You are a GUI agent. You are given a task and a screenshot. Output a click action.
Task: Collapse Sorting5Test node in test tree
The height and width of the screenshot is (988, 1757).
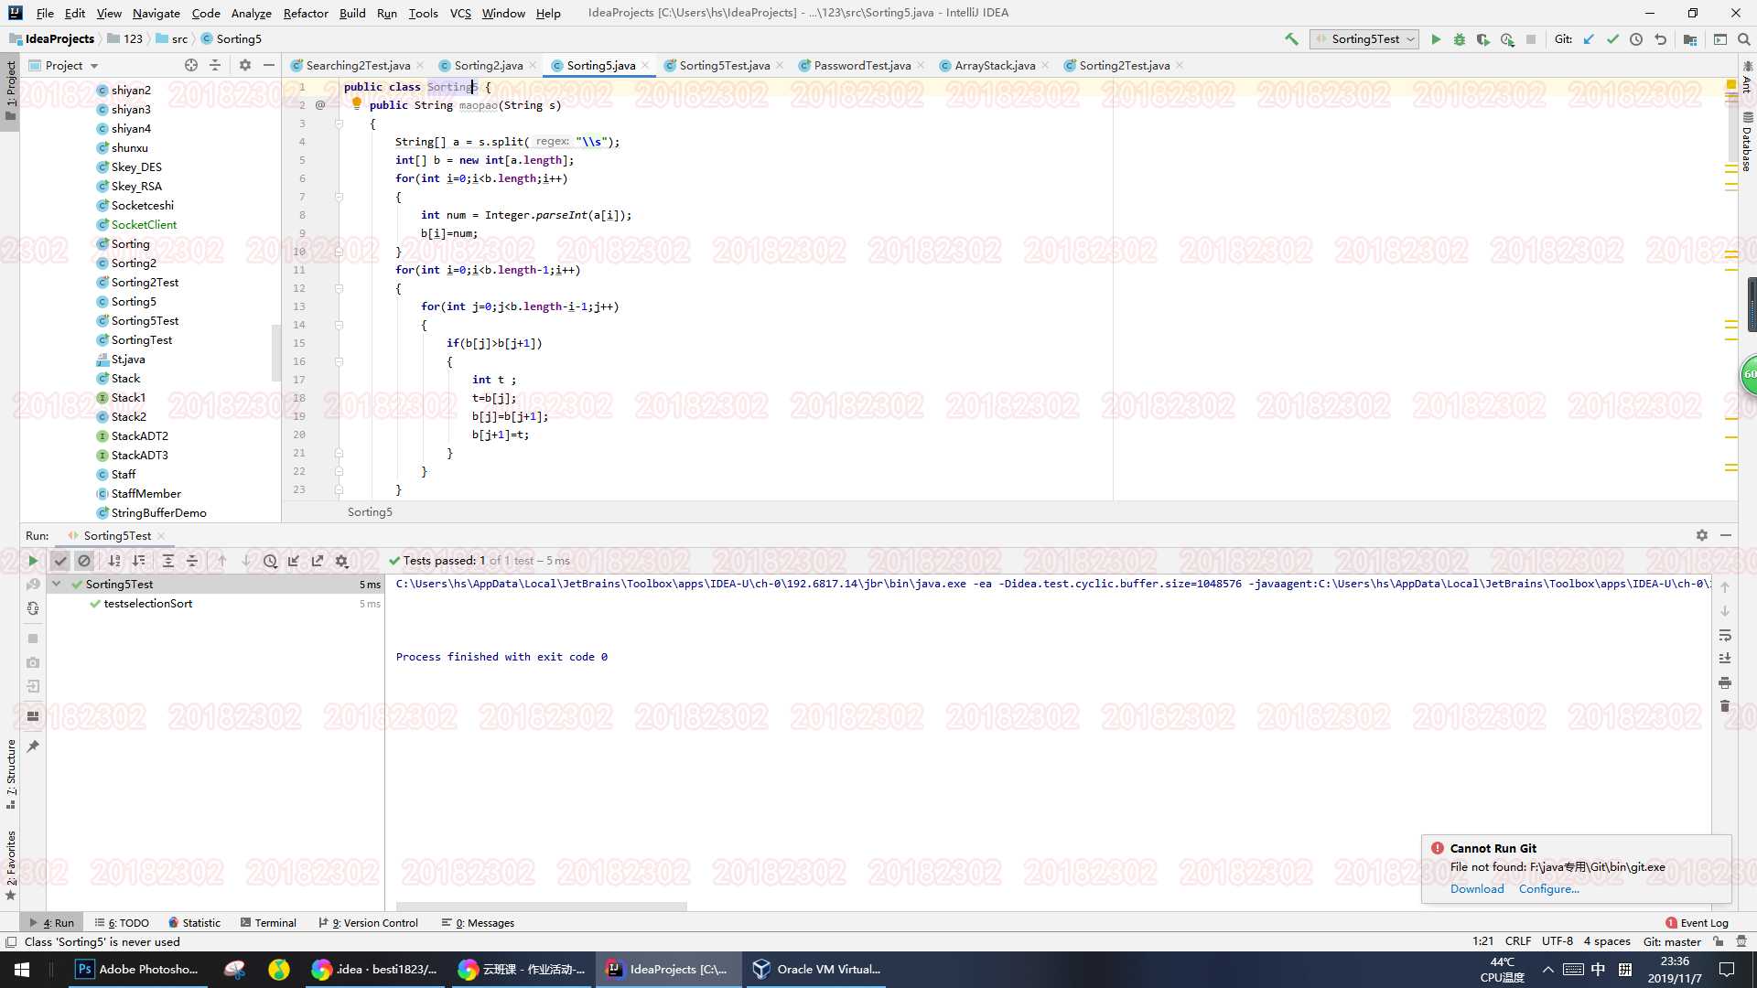(x=57, y=584)
